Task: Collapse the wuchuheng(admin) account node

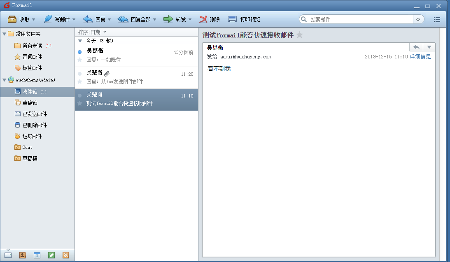Action: (x=4, y=80)
